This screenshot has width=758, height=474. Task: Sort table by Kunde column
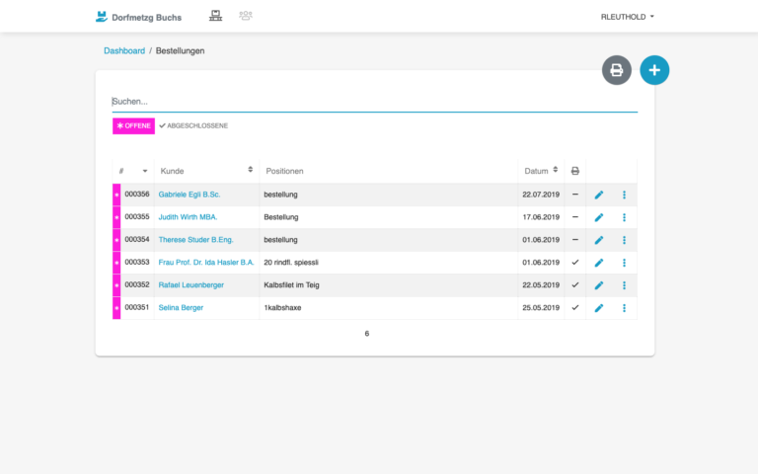250,169
